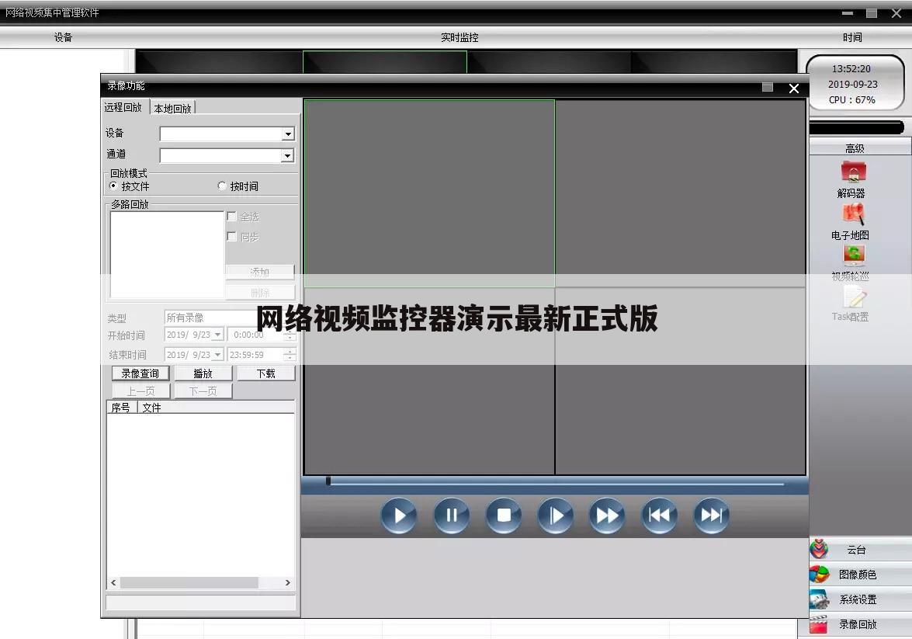Click the 下一页 button
Viewport: 912px width, 639px height.
pos(203,391)
